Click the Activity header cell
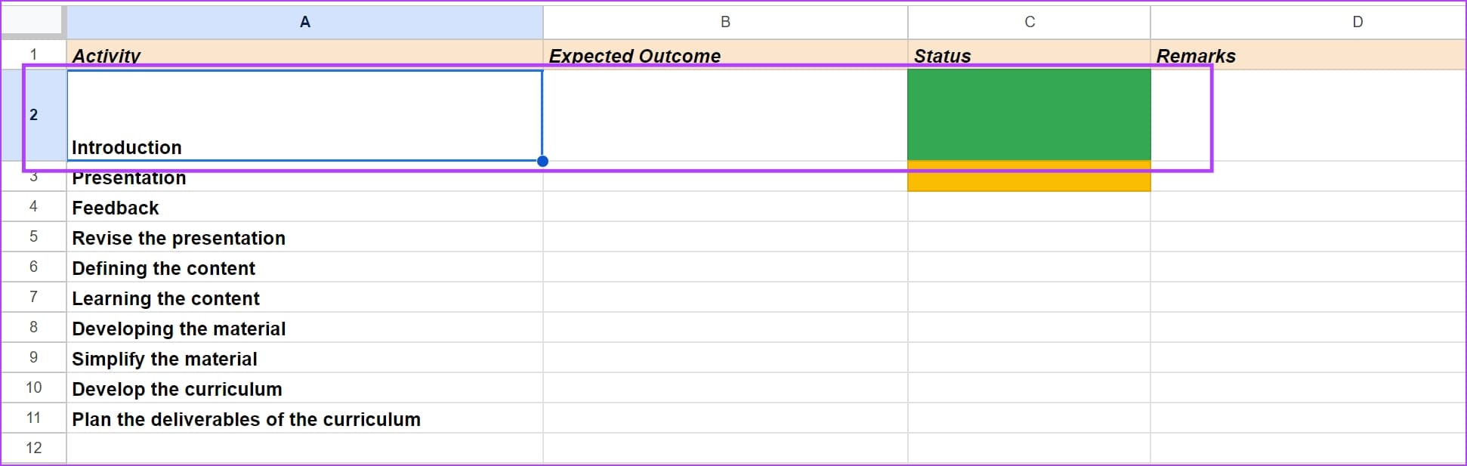Viewport: 1467px width, 466px height. 304,54
